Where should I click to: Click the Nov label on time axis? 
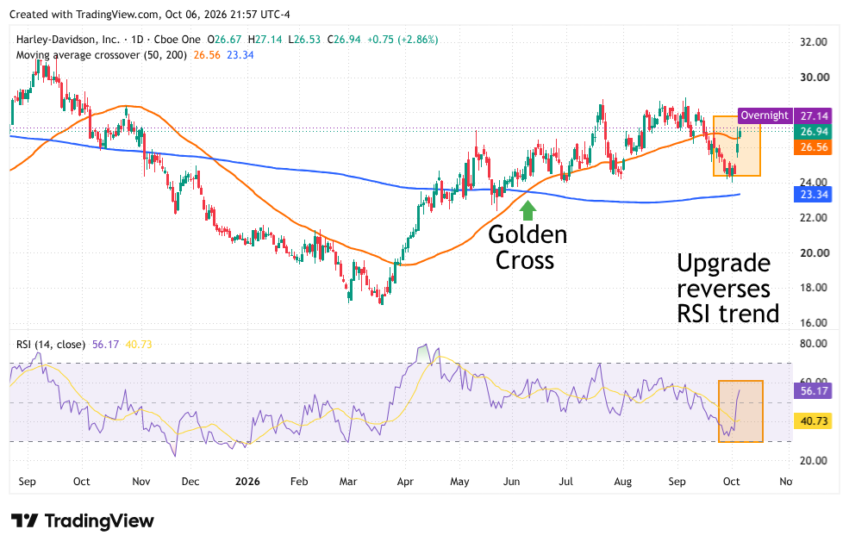point(140,482)
